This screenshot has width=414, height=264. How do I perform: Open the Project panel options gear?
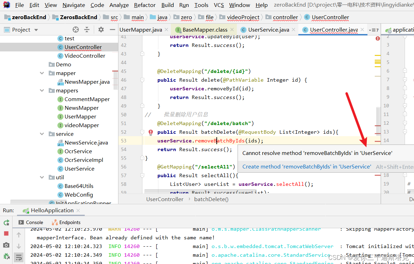coord(100,30)
